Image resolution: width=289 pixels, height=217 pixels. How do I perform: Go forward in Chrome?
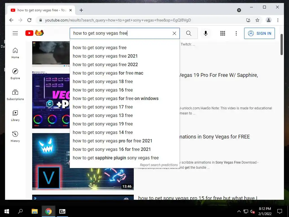coord(20,20)
